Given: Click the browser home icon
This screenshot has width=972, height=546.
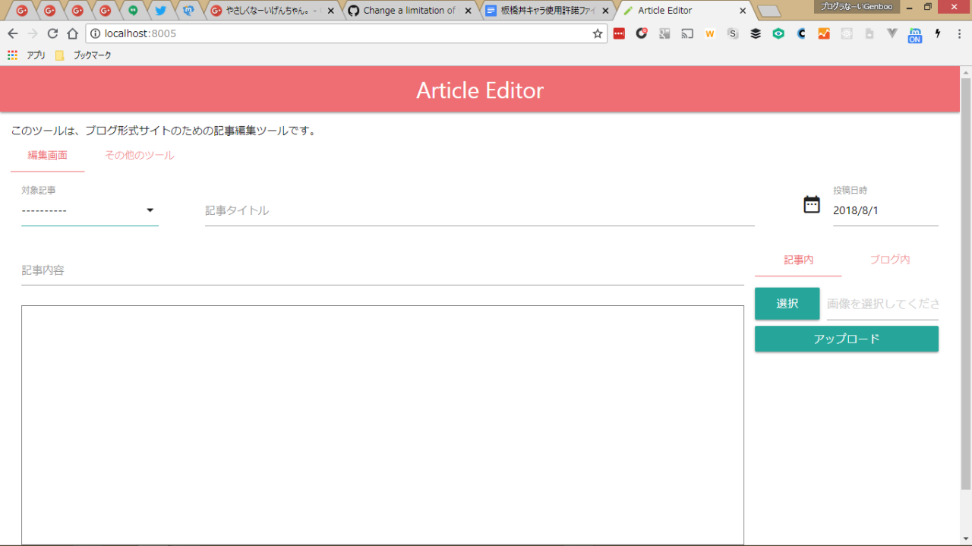Looking at the screenshot, I should coord(72,33).
